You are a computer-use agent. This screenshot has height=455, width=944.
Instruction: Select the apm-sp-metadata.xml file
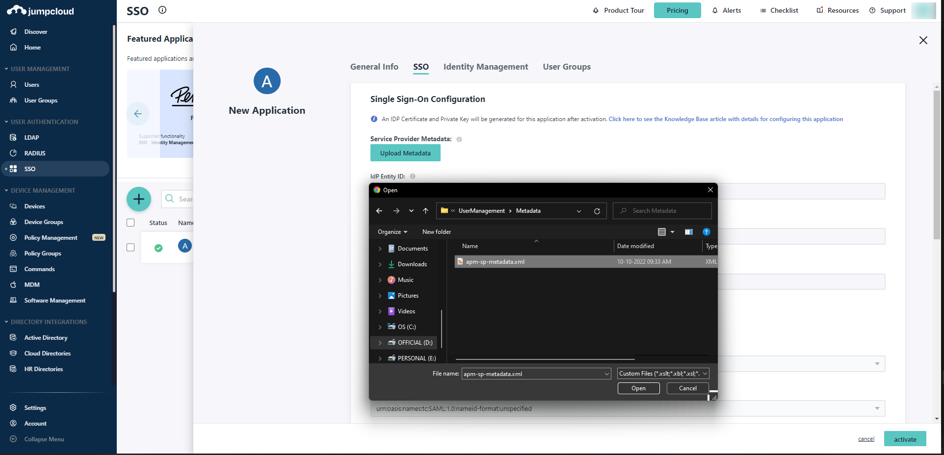495,262
